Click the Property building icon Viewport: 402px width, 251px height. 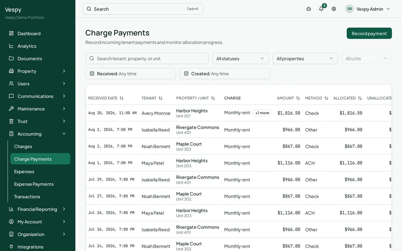[x=11, y=71]
